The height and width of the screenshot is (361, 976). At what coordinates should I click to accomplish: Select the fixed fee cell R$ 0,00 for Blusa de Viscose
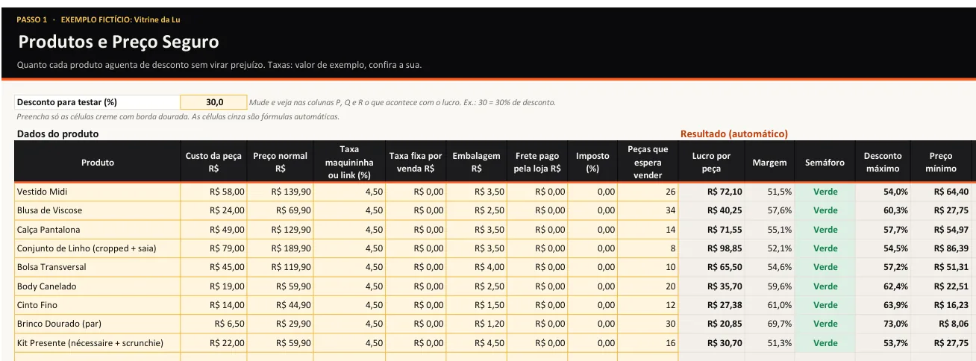416,210
